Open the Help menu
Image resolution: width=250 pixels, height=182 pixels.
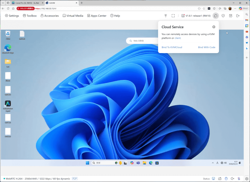(115, 16)
